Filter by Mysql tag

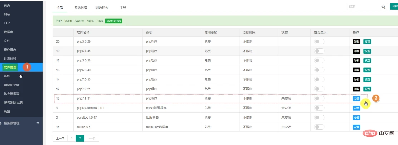pyautogui.click(x=68, y=21)
